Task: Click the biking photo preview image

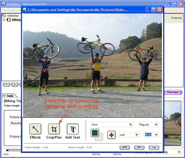Action: pyautogui.click(x=92, y=65)
